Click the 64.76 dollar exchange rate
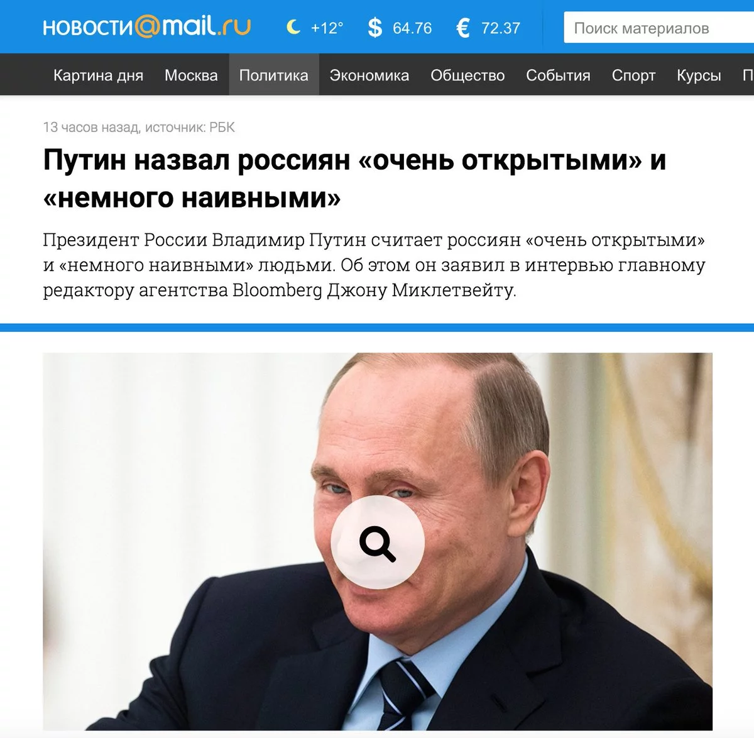This screenshot has width=754, height=738. click(x=412, y=28)
